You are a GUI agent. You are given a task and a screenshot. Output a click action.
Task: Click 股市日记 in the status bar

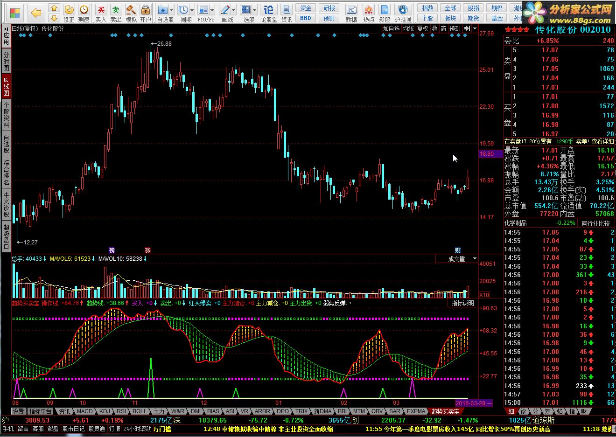74,429
